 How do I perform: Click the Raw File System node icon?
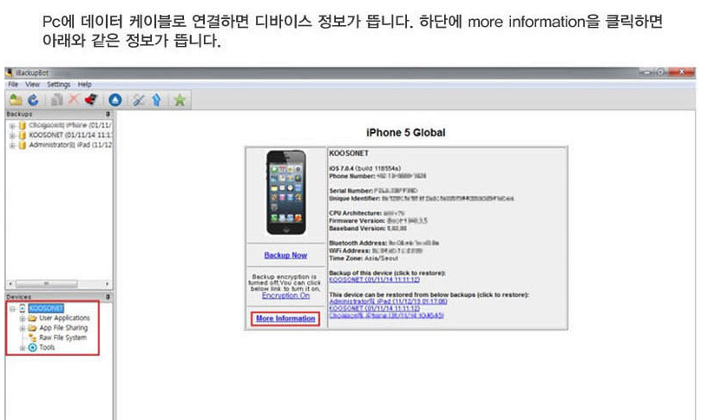pyautogui.click(x=32, y=338)
